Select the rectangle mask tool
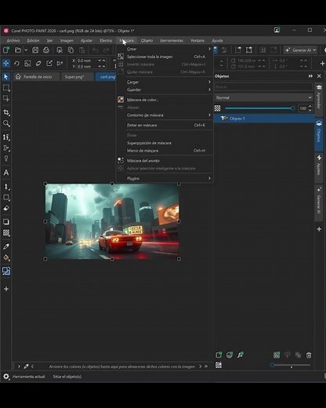 click(x=6, y=88)
